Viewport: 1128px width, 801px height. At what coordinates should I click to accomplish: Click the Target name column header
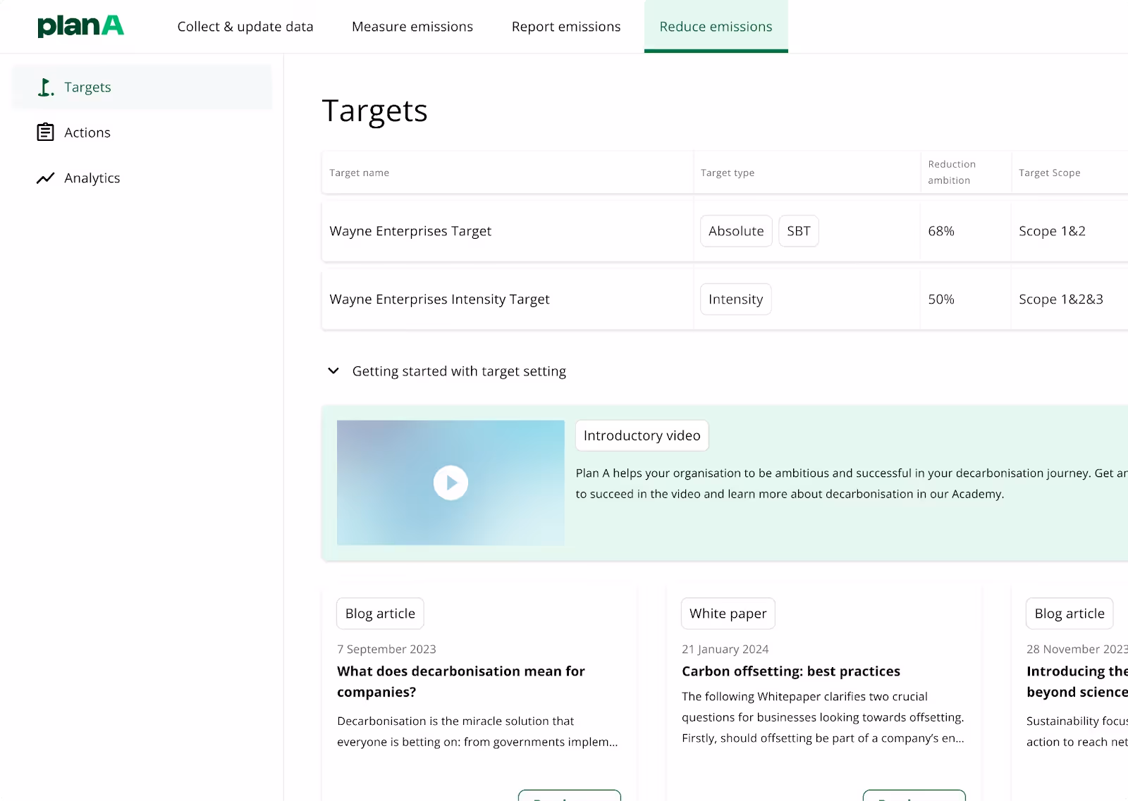[359, 172]
